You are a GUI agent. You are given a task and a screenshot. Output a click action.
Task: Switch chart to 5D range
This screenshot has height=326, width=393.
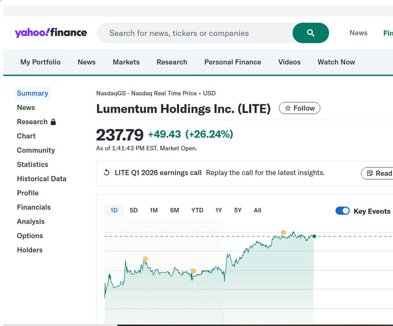point(133,210)
